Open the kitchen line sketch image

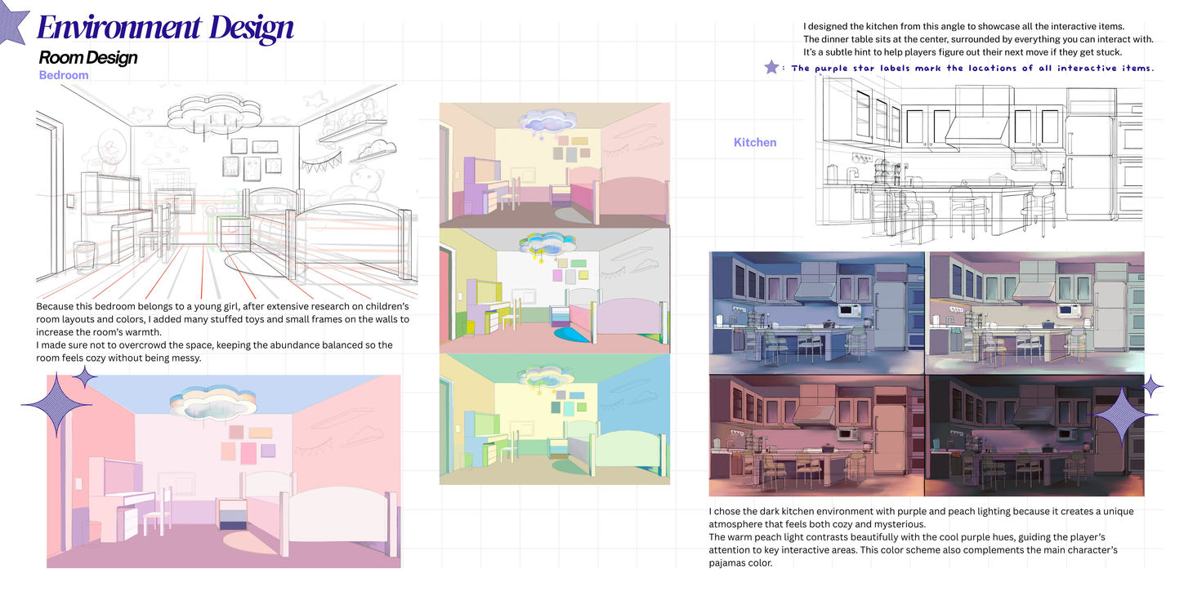pos(979,160)
